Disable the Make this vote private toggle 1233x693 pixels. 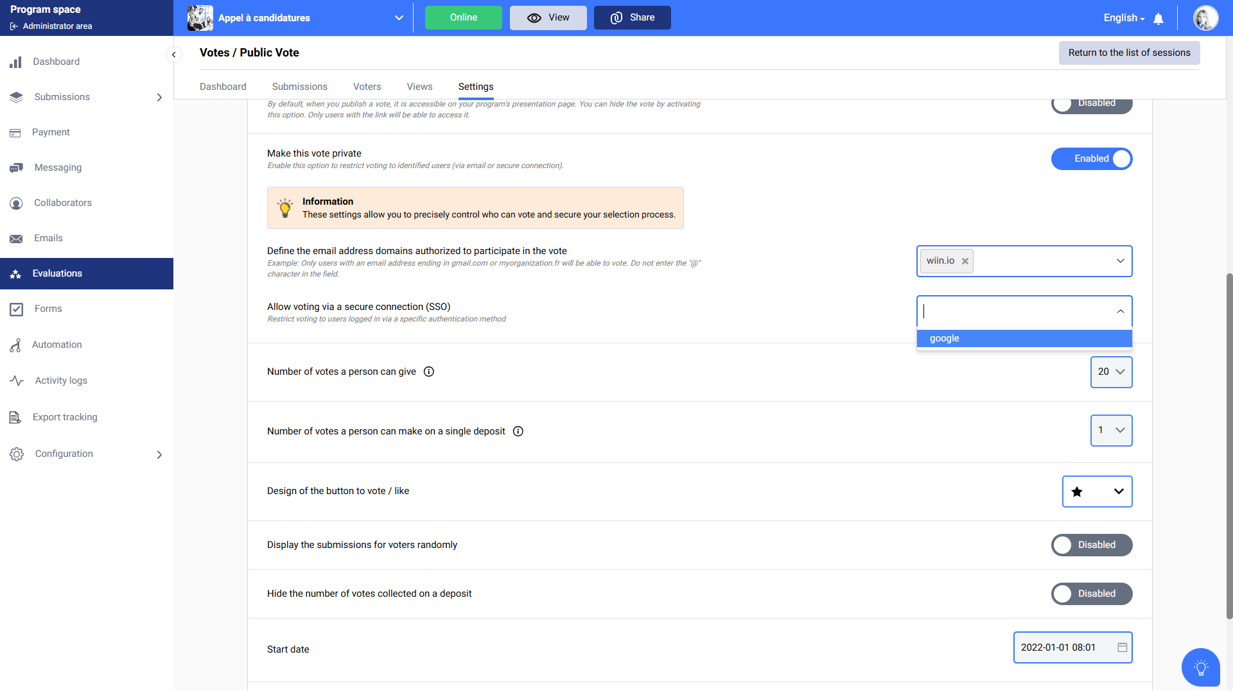[1091, 158]
